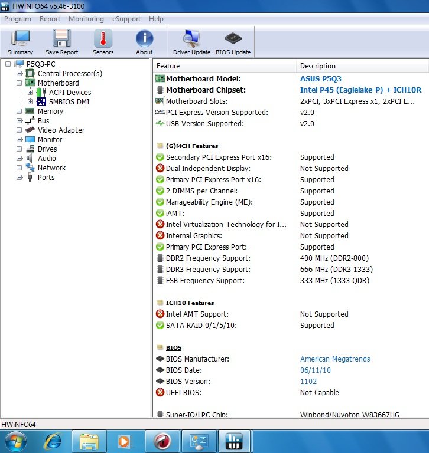Image resolution: width=429 pixels, height=453 pixels.
Task: Expand ACPI Devices node
Action: point(30,93)
